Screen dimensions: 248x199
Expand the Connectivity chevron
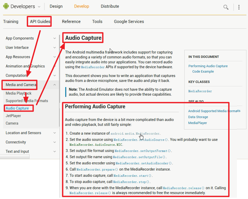[x=55, y=142]
